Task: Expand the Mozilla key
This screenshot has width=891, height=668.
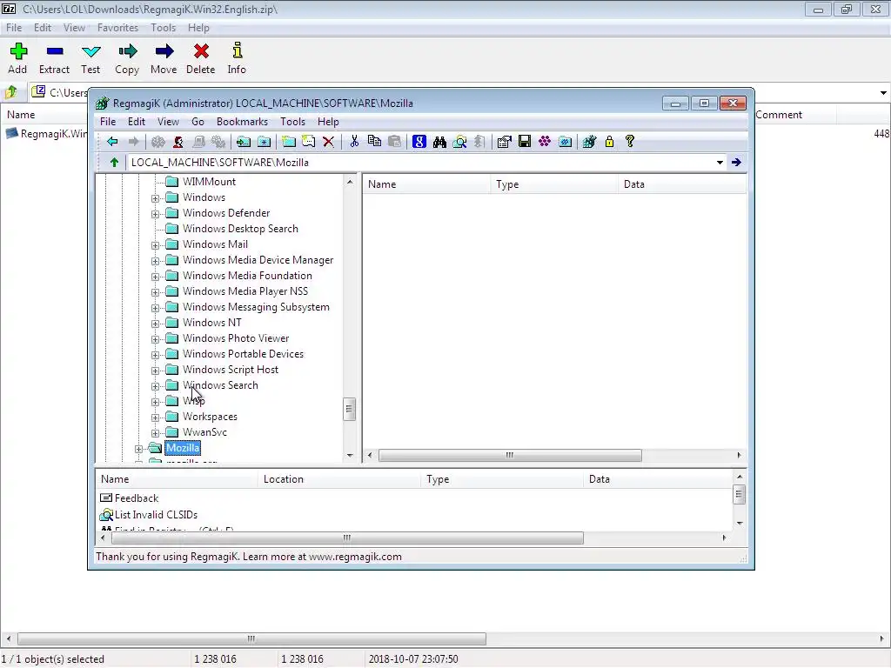Action: click(x=138, y=449)
